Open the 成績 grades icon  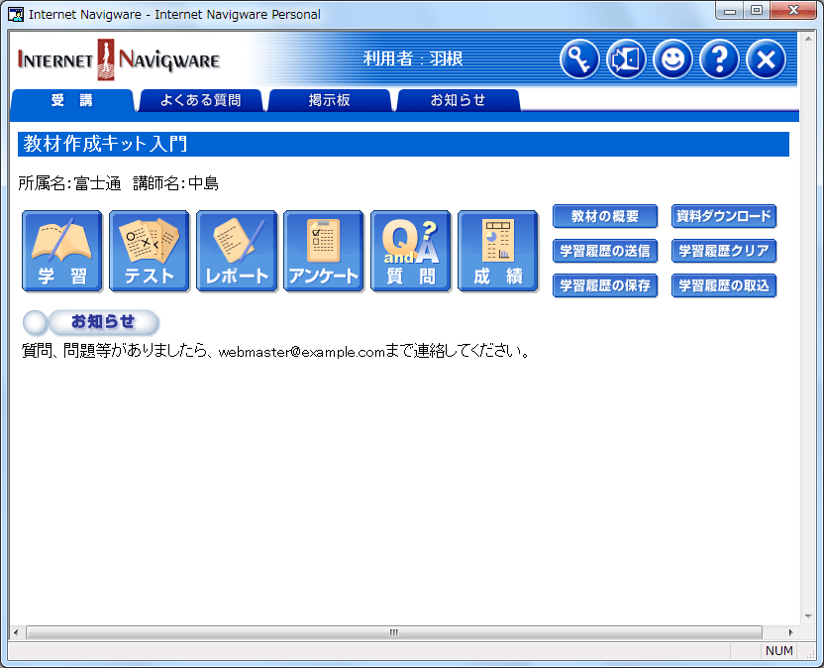click(498, 251)
